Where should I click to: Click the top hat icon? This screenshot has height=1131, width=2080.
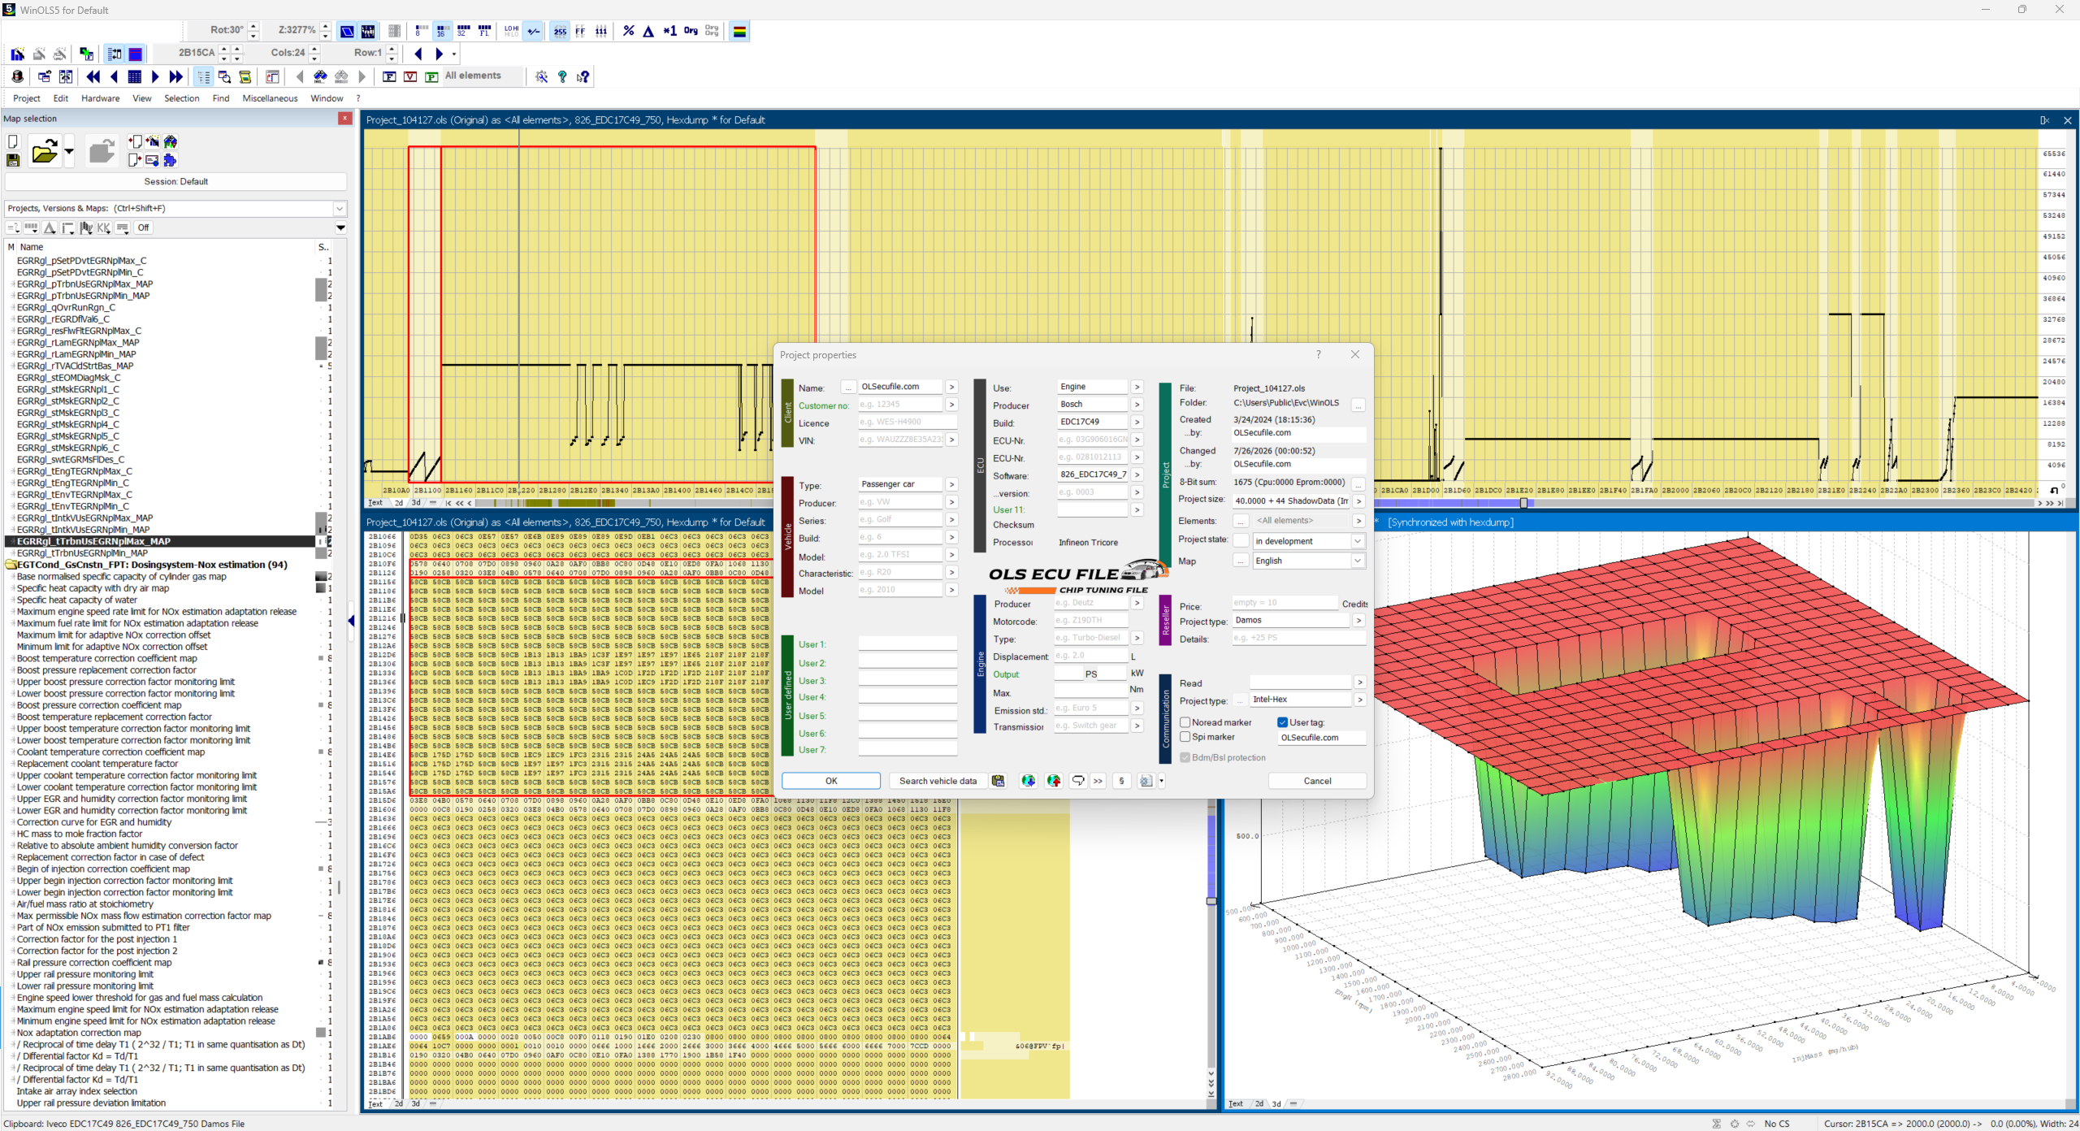pos(18,76)
